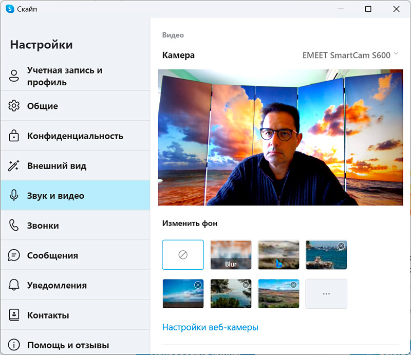Click the phone icon for Calls
The image size is (411, 355).
[x=14, y=226]
